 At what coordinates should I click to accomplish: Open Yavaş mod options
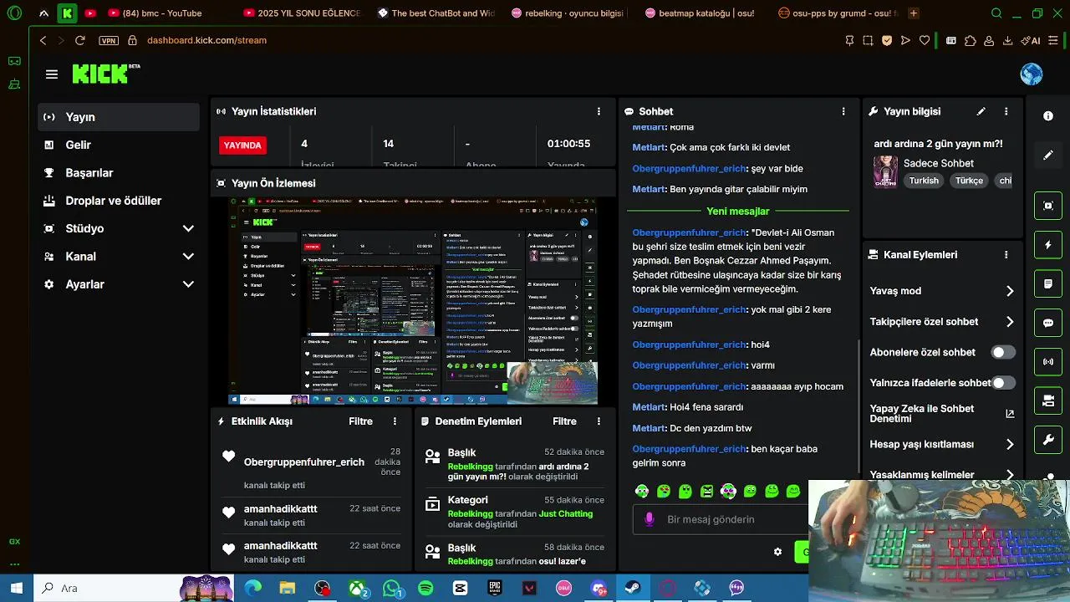(x=942, y=291)
